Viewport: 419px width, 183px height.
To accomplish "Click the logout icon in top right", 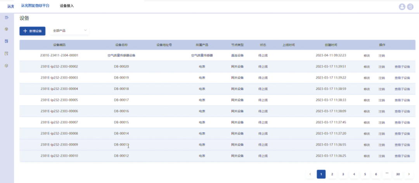I will pos(410,7).
